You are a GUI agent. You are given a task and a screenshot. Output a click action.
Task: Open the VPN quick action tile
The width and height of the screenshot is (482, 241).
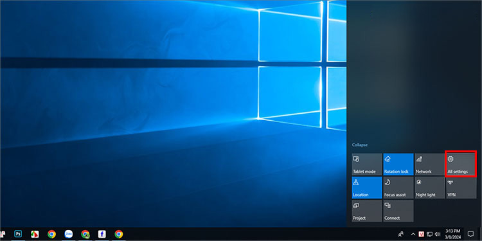click(x=461, y=188)
